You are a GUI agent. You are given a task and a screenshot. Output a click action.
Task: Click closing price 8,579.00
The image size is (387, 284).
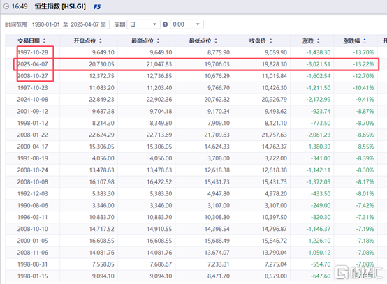276,276
